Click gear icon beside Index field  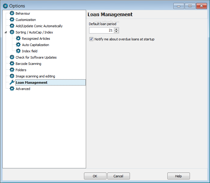[18, 51]
